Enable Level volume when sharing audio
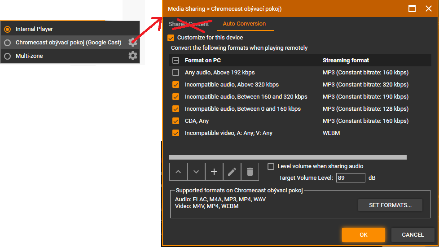 click(271, 166)
